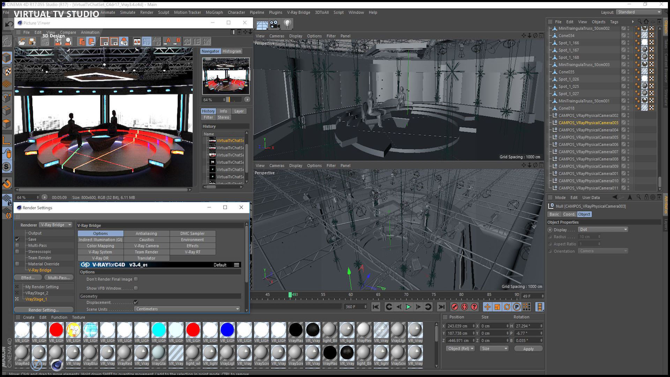Open the Display Dot dropdown
Image resolution: width=670 pixels, height=377 pixels.
pos(603,229)
